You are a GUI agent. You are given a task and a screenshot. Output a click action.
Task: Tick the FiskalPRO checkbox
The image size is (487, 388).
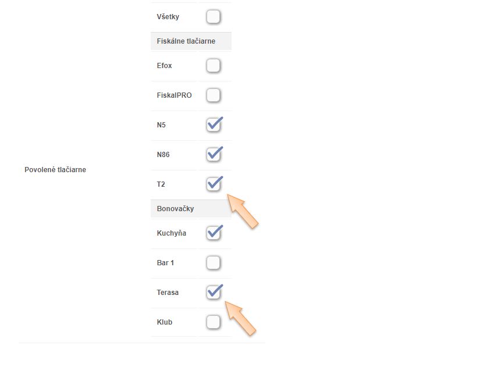pos(214,95)
